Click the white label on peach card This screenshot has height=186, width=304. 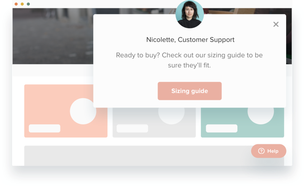45,128
